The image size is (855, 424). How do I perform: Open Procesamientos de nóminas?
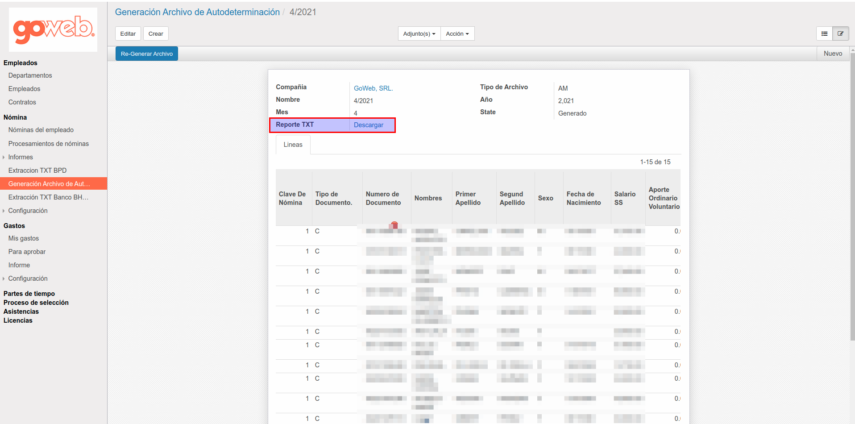[x=49, y=144]
